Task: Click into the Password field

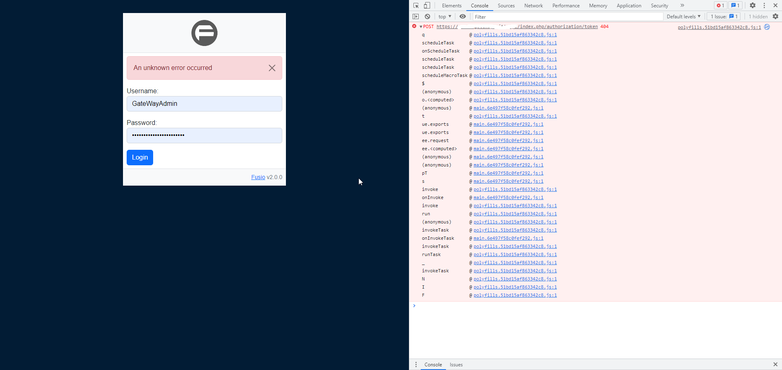Action: (204, 136)
